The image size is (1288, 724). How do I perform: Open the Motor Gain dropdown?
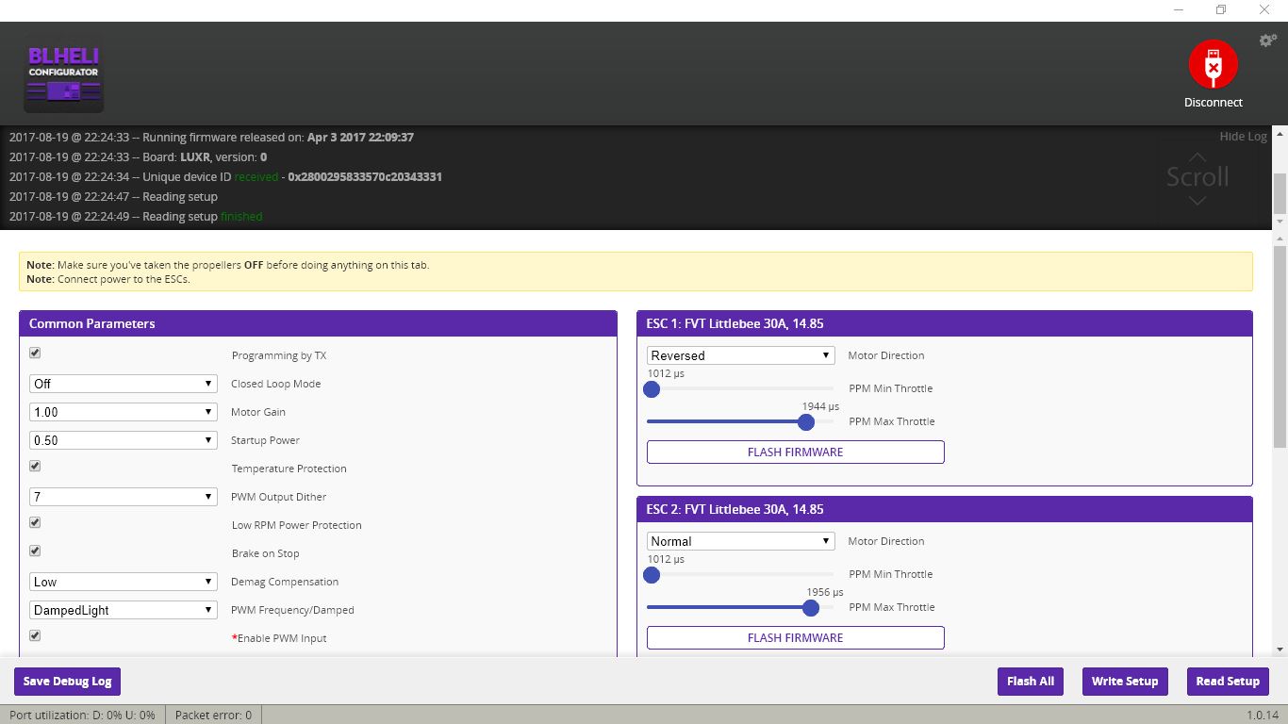tap(124, 412)
